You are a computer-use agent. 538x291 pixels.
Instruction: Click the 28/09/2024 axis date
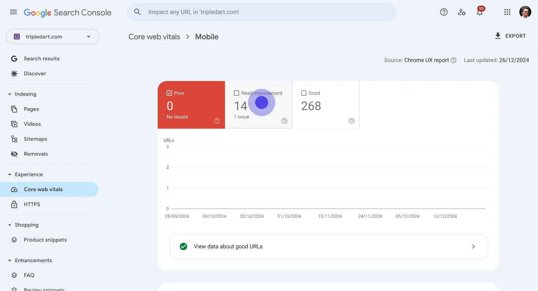[x=177, y=216]
